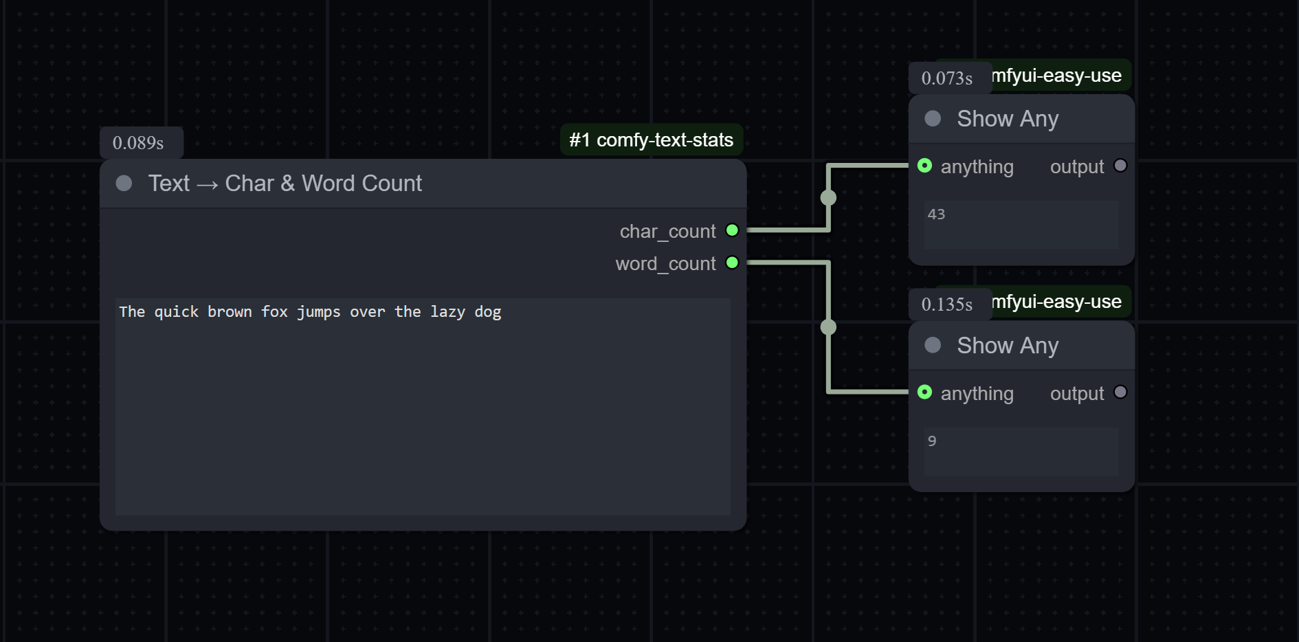
Task: Click the char_count output socket
Action: (x=732, y=230)
